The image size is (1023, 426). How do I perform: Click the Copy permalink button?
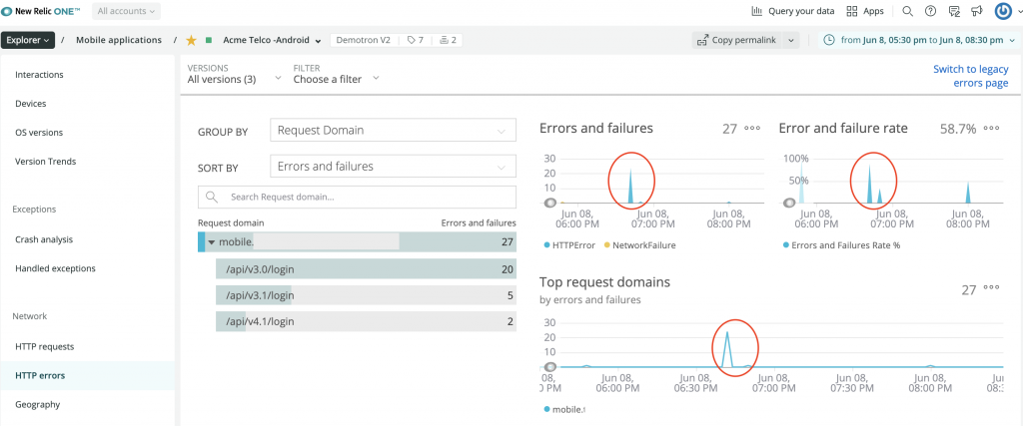[x=736, y=40]
